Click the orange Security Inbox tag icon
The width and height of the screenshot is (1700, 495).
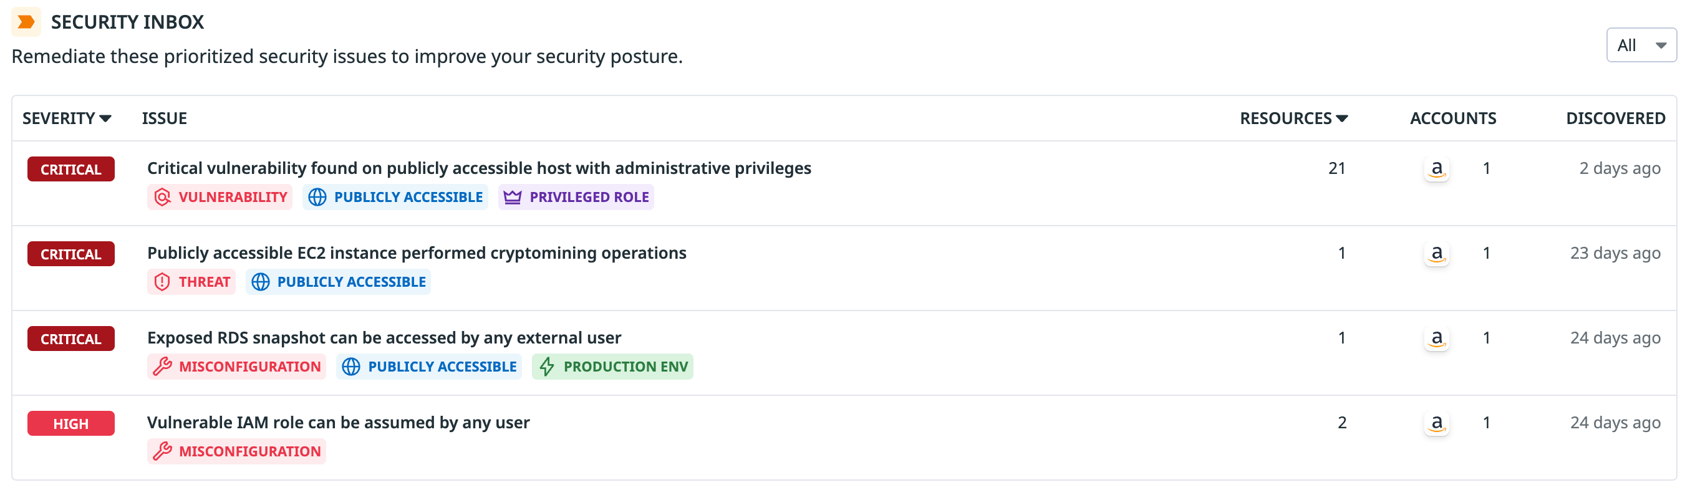point(26,22)
